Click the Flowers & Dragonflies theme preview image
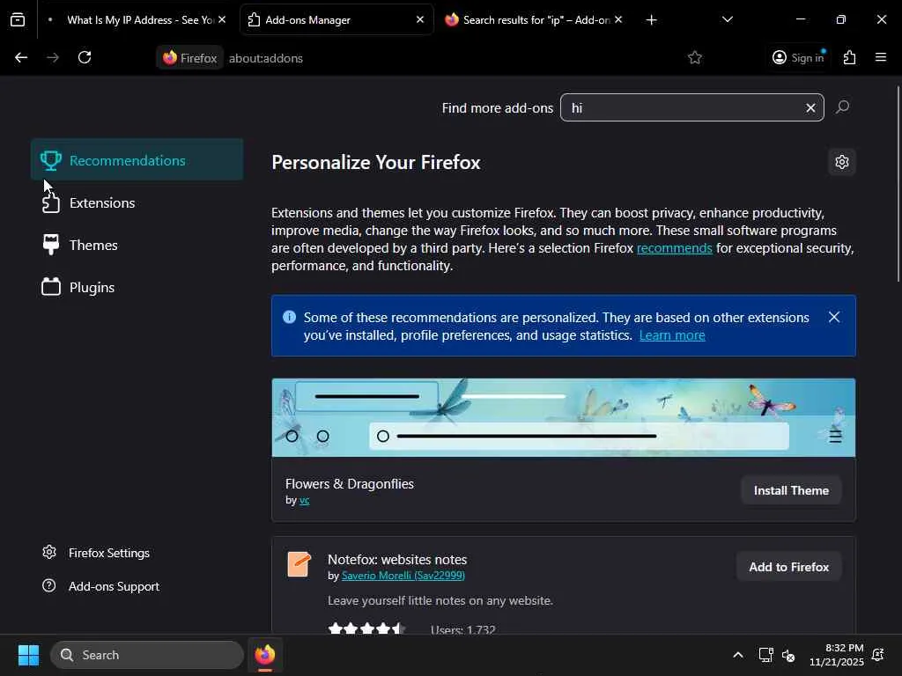 click(x=563, y=417)
